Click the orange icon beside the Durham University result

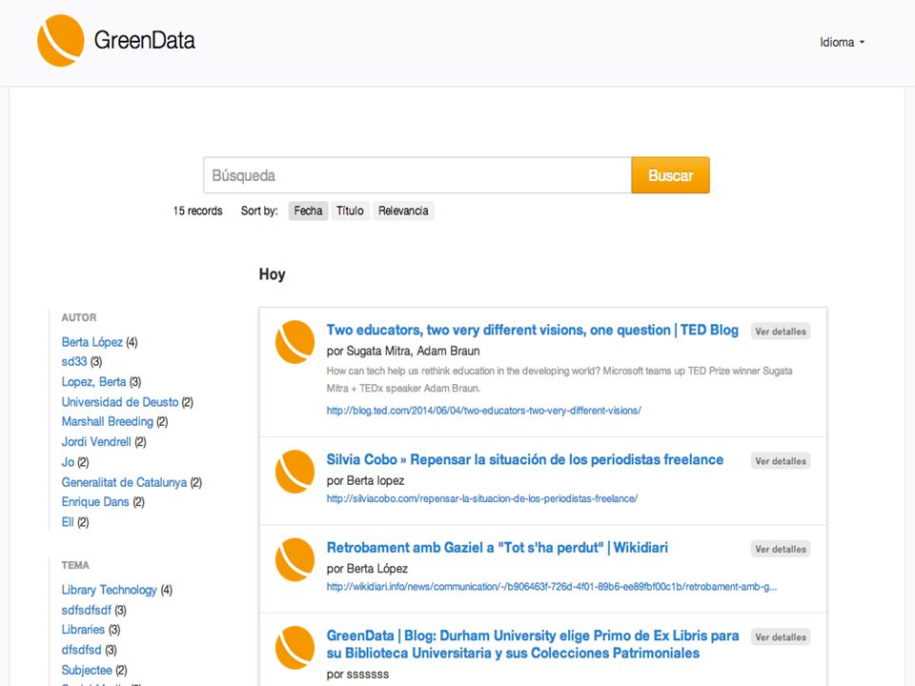[295, 648]
